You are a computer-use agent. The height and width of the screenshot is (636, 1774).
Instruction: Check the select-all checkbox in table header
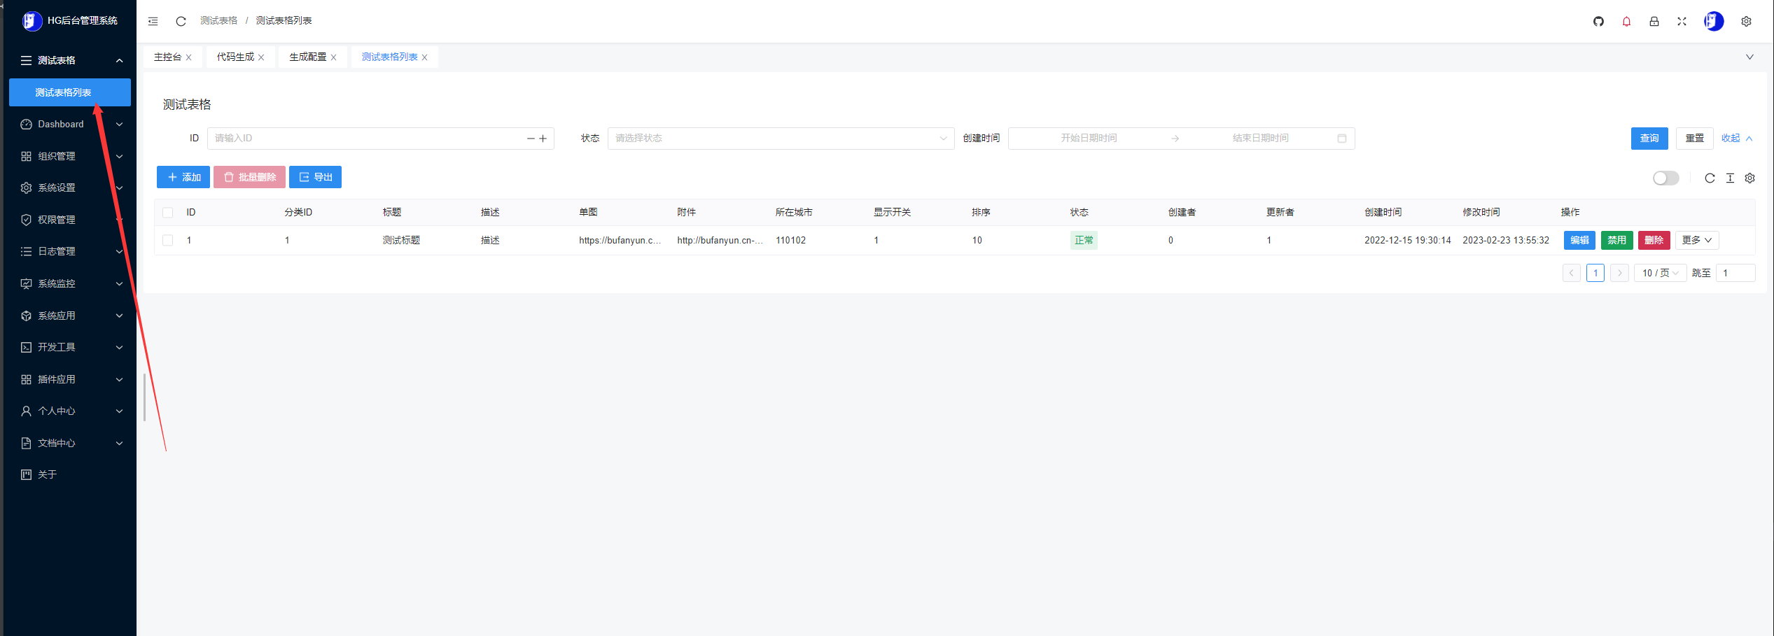[x=168, y=212]
